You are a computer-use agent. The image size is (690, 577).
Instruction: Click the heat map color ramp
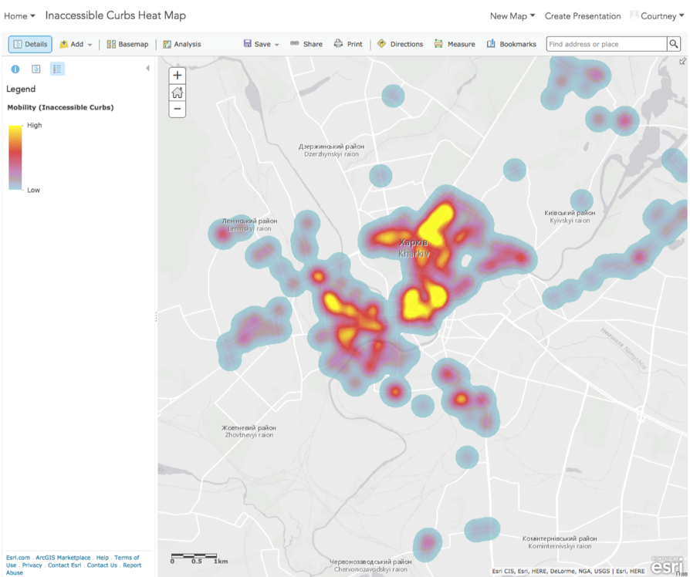[x=13, y=157]
